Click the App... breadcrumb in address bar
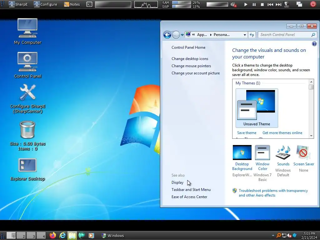This screenshot has width=320, height=240. click(x=202, y=35)
